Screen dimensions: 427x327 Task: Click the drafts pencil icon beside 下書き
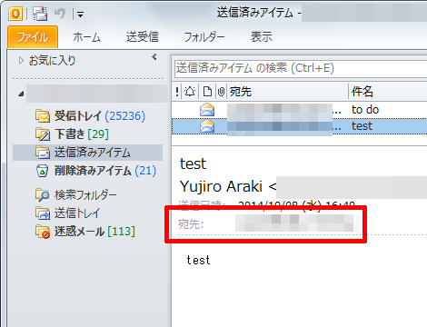tap(43, 134)
